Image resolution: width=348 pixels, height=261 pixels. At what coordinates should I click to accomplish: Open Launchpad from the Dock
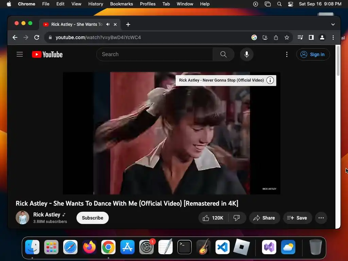[51, 247]
